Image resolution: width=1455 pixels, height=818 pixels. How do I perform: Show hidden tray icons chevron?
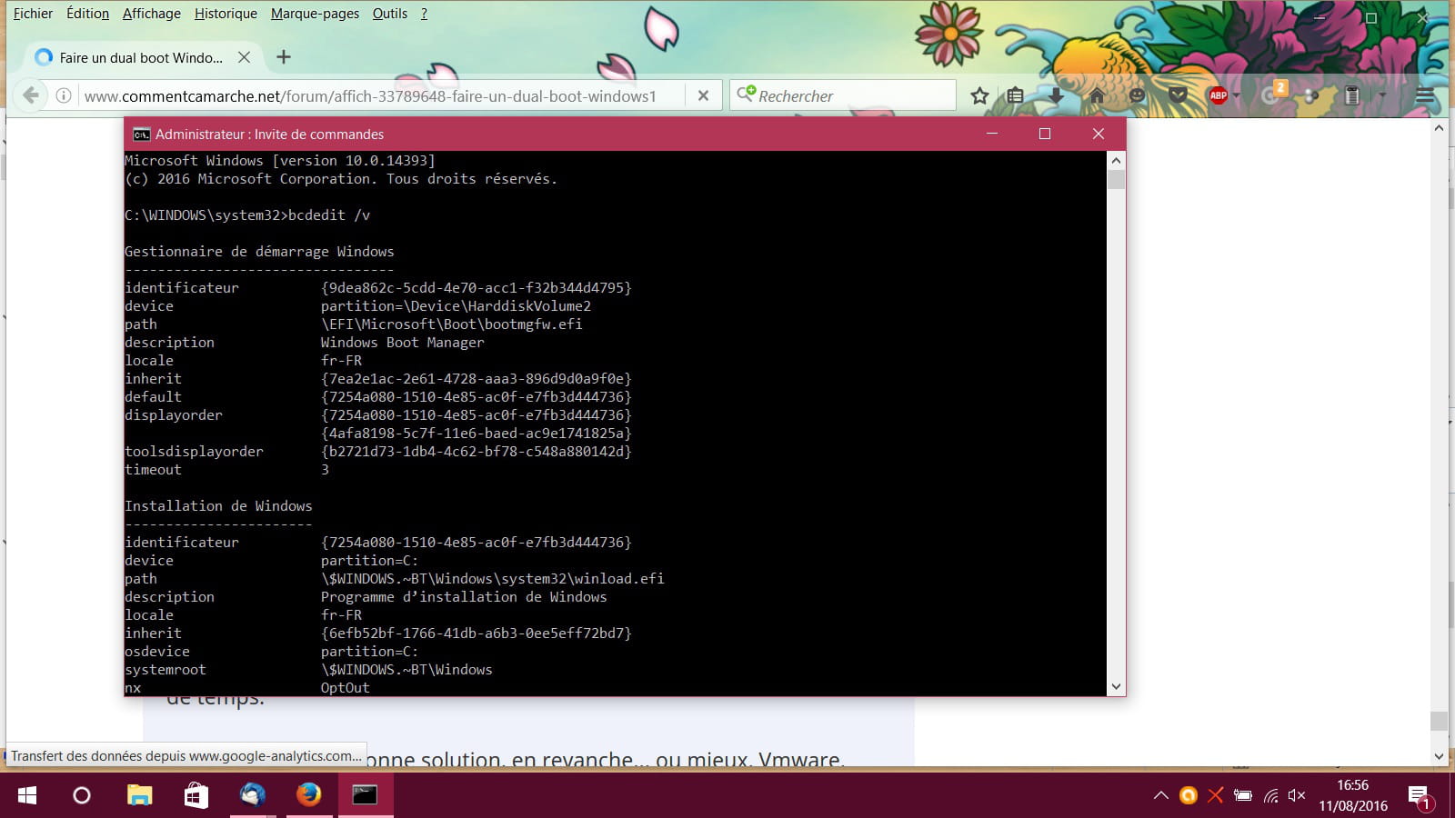(x=1161, y=795)
